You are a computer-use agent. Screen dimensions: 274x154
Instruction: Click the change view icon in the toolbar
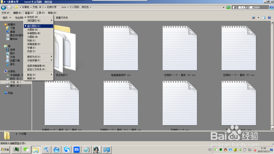pyautogui.click(x=253, y=18)
